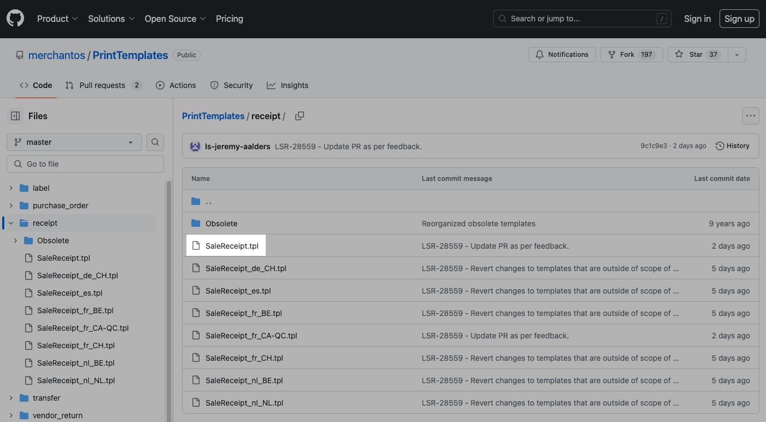The height and width of the screenshot is (422, 766).
Task: Open 'Reorganized obsolete templates' commit message
Action: 478,224
